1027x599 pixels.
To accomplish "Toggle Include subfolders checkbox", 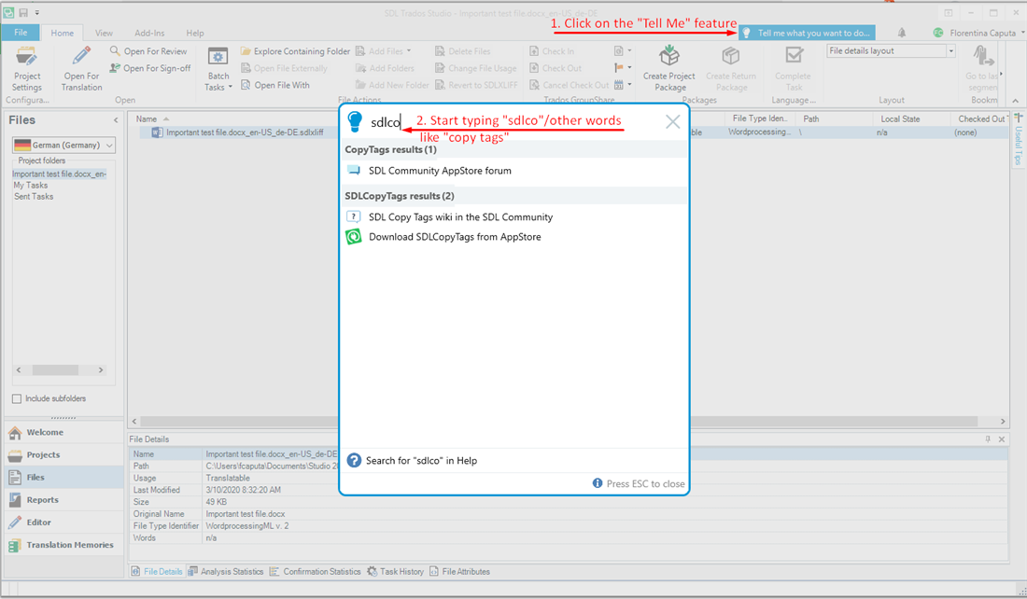I will click(17, 398).
